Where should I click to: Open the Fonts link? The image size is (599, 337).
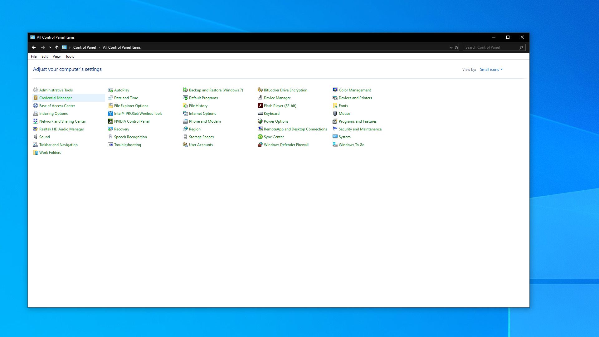pyautogui.click(x=343, y=105)
